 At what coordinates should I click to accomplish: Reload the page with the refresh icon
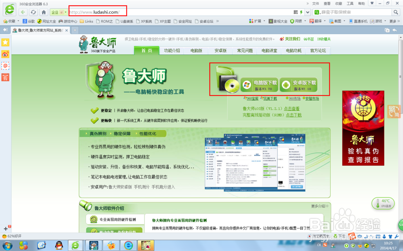[x=33, y=12]
